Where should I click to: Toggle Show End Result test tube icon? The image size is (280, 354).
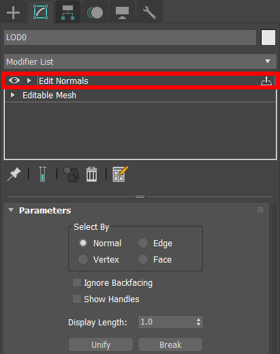[42, 175]
